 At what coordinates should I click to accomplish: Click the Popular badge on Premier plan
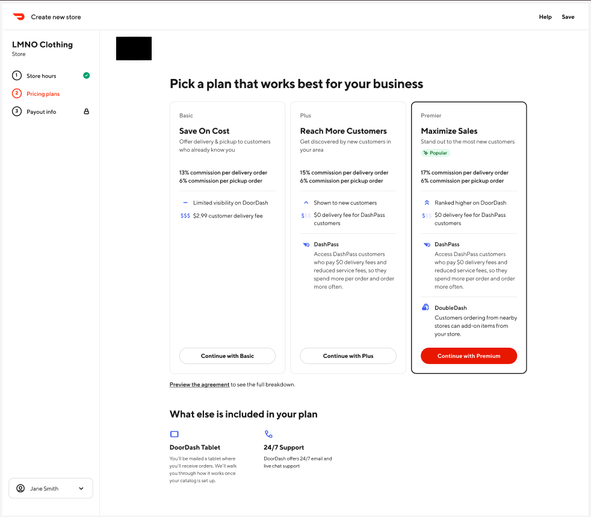(x=436, y=153)
